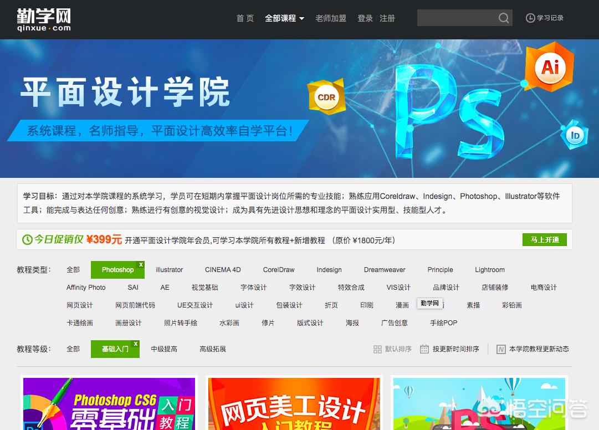Filter by SAI course type

pos(133,287)
